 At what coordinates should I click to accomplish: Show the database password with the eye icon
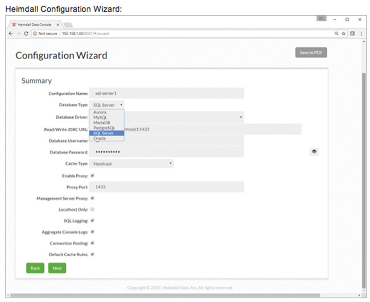[314, 152]
